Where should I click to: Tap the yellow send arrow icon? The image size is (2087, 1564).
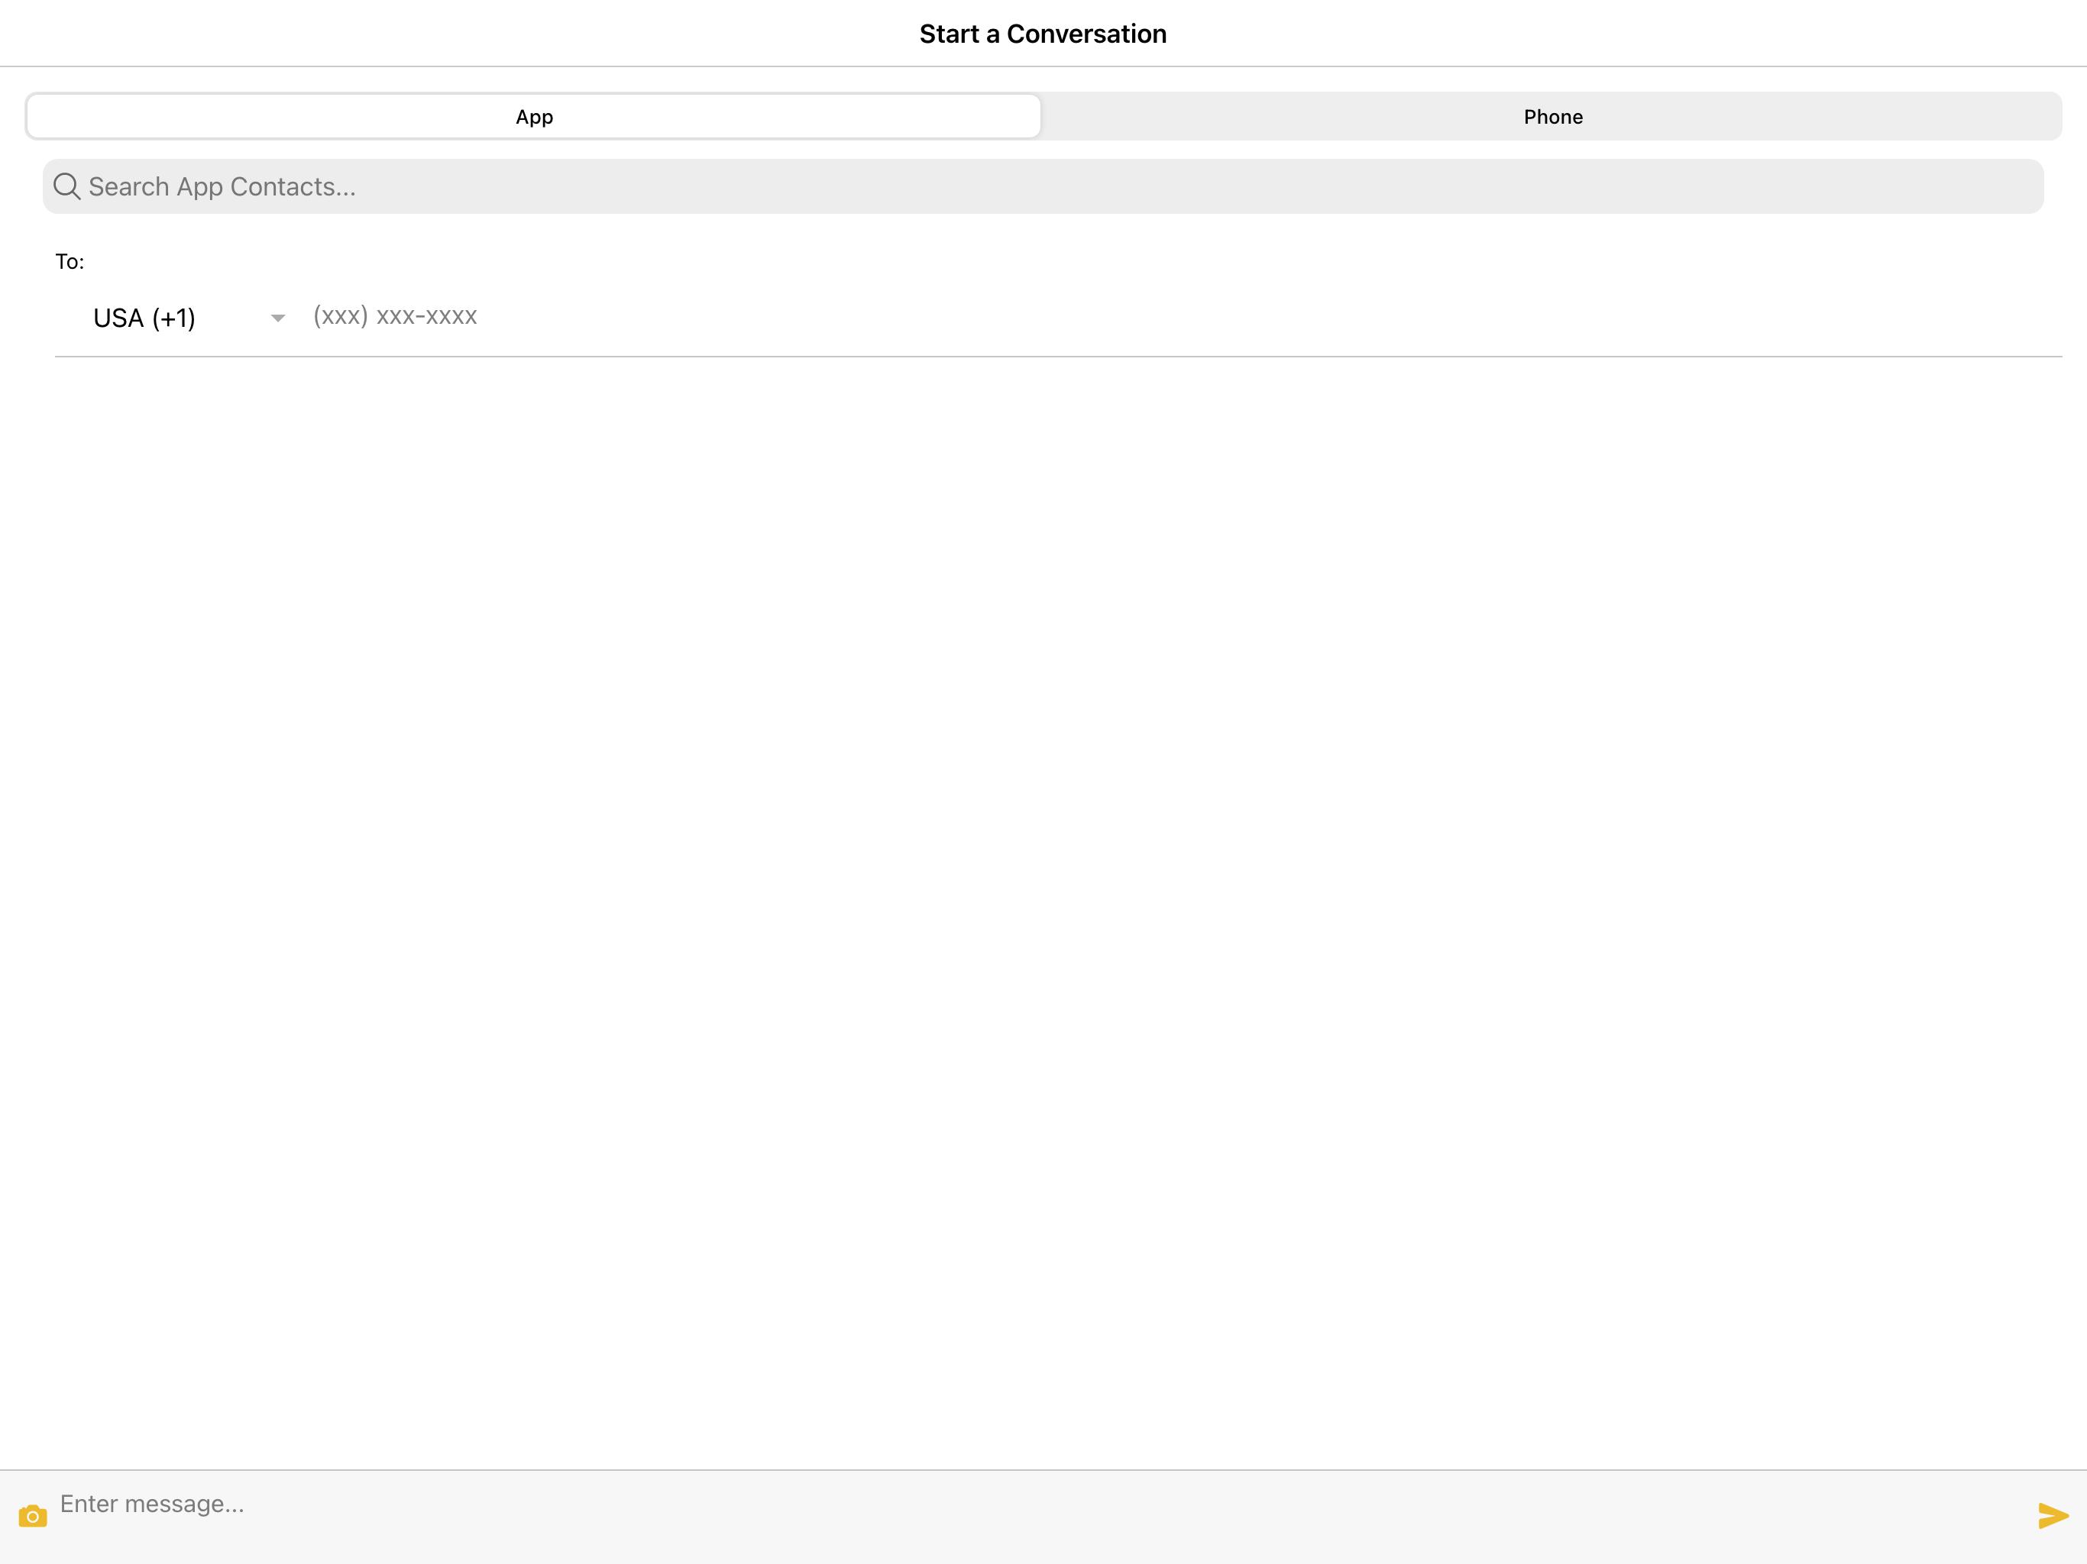tap(2053, 1516)
